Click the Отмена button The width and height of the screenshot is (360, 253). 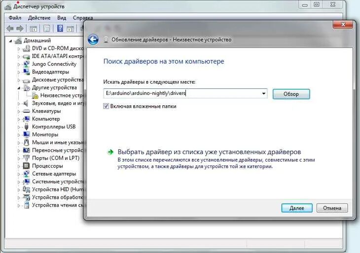click(x=332, y=208)
